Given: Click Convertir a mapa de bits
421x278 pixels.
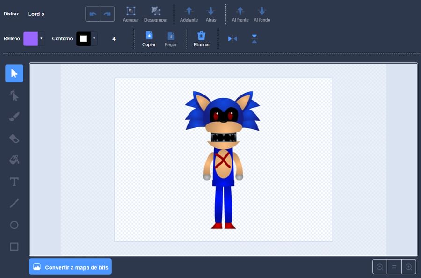Looking at the screenshot, I should [70, 266].
